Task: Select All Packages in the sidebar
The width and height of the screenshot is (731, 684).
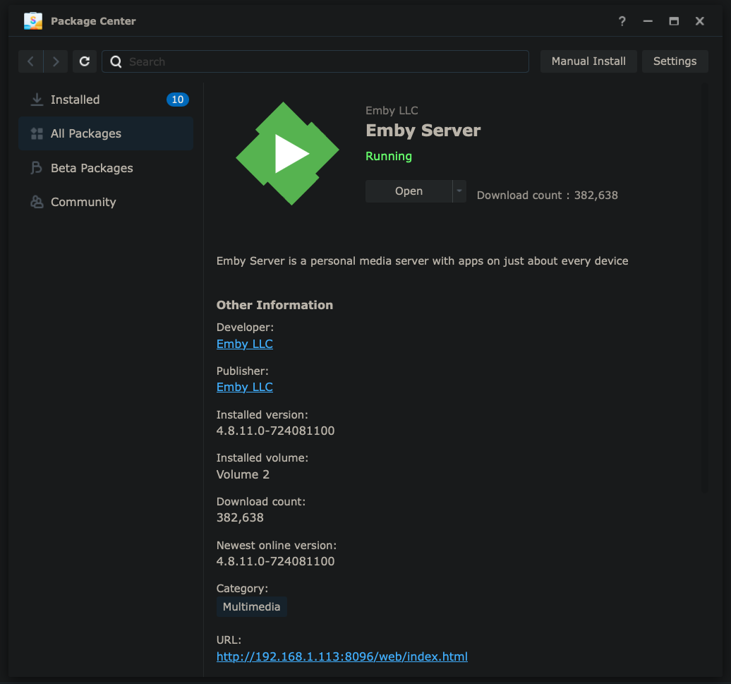Action: (x=86, y=133)
